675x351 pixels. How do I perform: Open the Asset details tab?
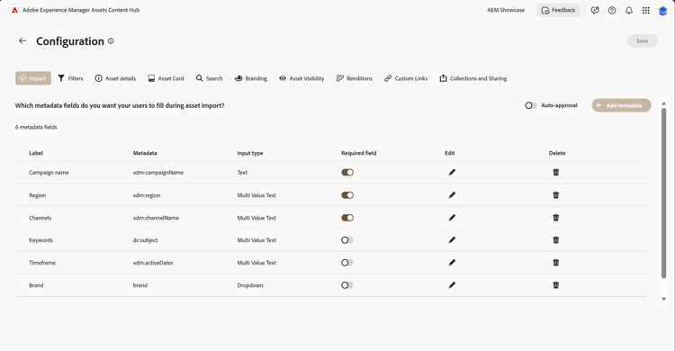[115, 78]
